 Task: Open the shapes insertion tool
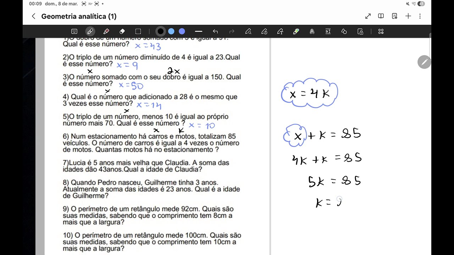(344, 32)
